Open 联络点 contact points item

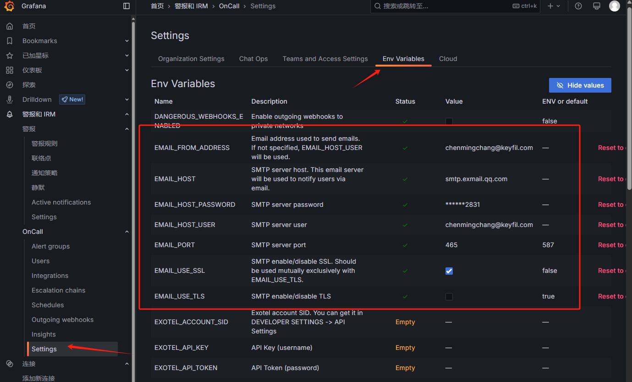pyautogui.click(x=41, y=158)
